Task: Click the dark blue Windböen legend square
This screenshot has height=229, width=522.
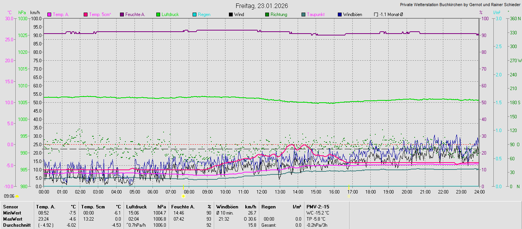Action: (340, 15)
